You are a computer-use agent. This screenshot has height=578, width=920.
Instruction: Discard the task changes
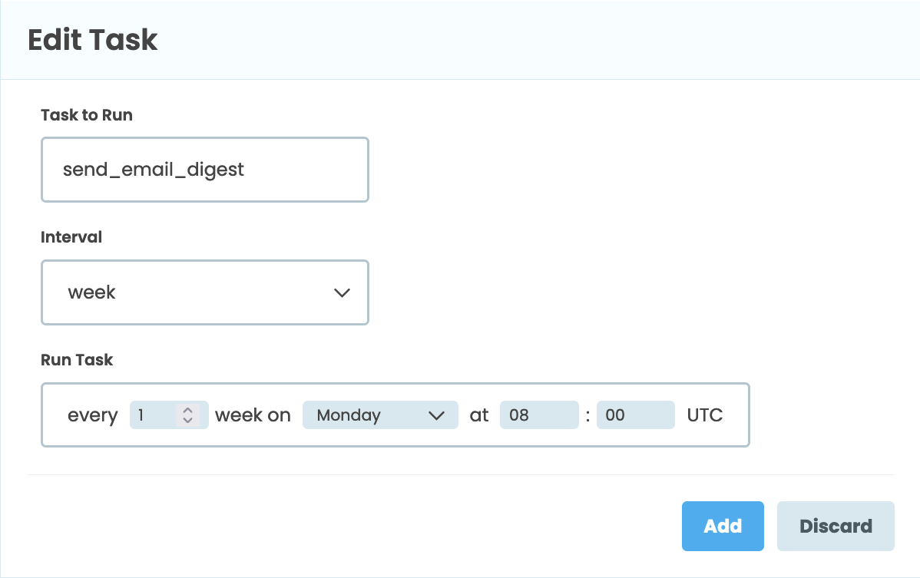[836, 526]
